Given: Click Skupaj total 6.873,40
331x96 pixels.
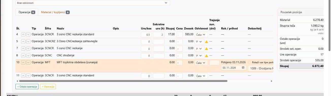Looking at the screenshot, I should [318, 66].
